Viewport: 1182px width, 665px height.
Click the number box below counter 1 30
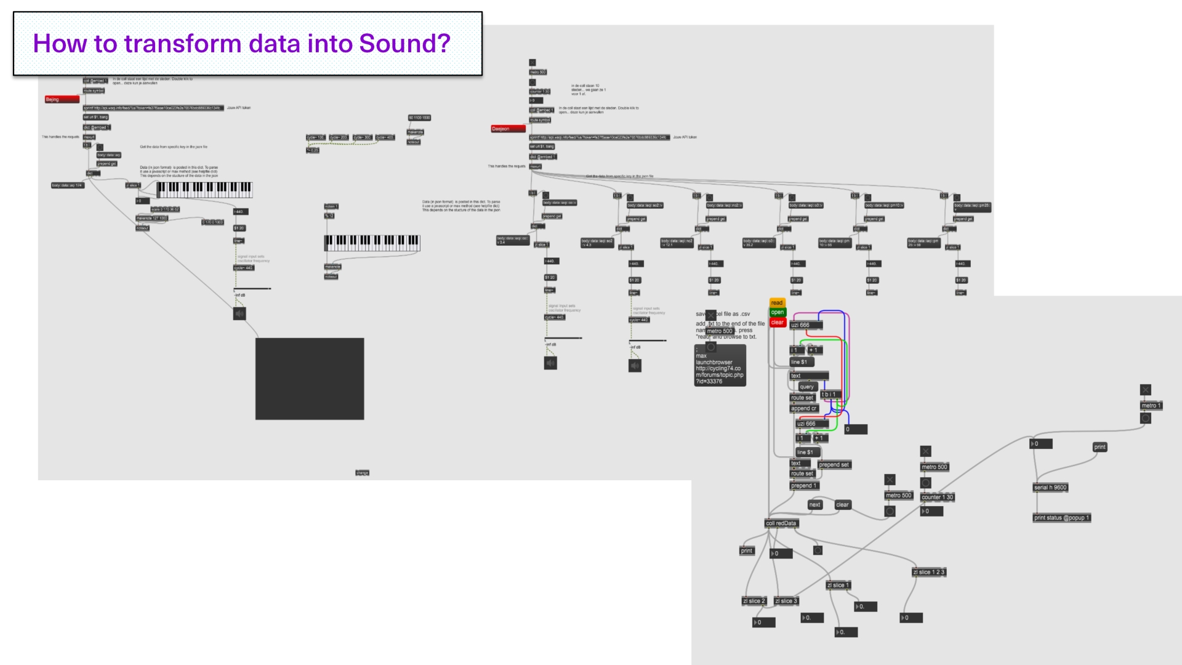pyautogui.click(x=931, y=511)
